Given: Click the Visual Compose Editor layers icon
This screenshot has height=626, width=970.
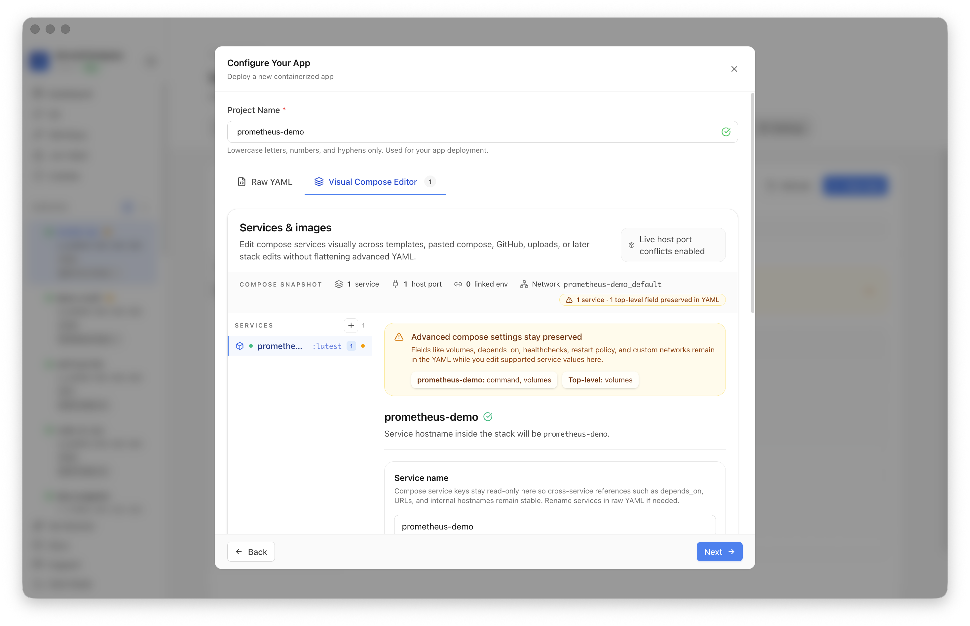Looking at the screenshot, I should [x=319, y=182].
